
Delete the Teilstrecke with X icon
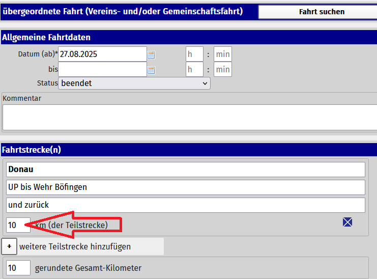point(347,222)
